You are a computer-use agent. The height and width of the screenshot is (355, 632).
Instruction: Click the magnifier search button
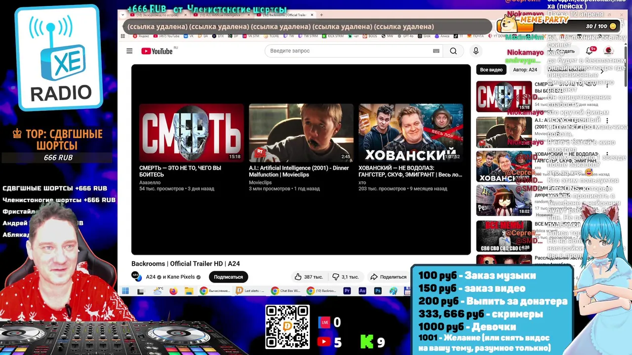[x=453, y=51]
